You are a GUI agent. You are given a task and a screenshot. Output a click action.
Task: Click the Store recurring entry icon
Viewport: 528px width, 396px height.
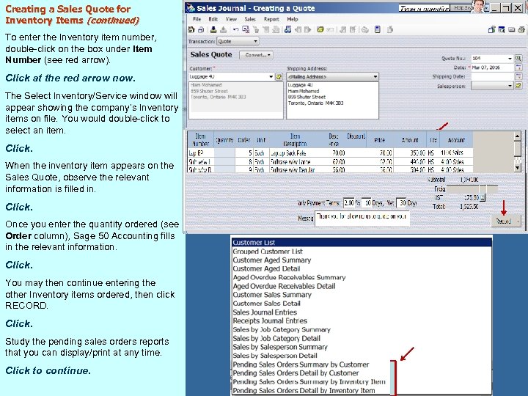(x=213, y=29)
